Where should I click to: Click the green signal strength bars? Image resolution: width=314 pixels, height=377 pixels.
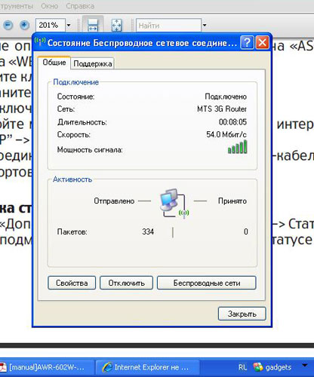click(x=237, y=147)
